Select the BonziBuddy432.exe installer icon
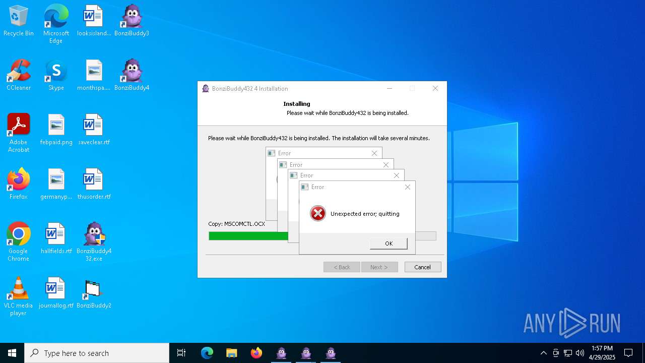This screenshot has width=645, height=363. point(94,242)
